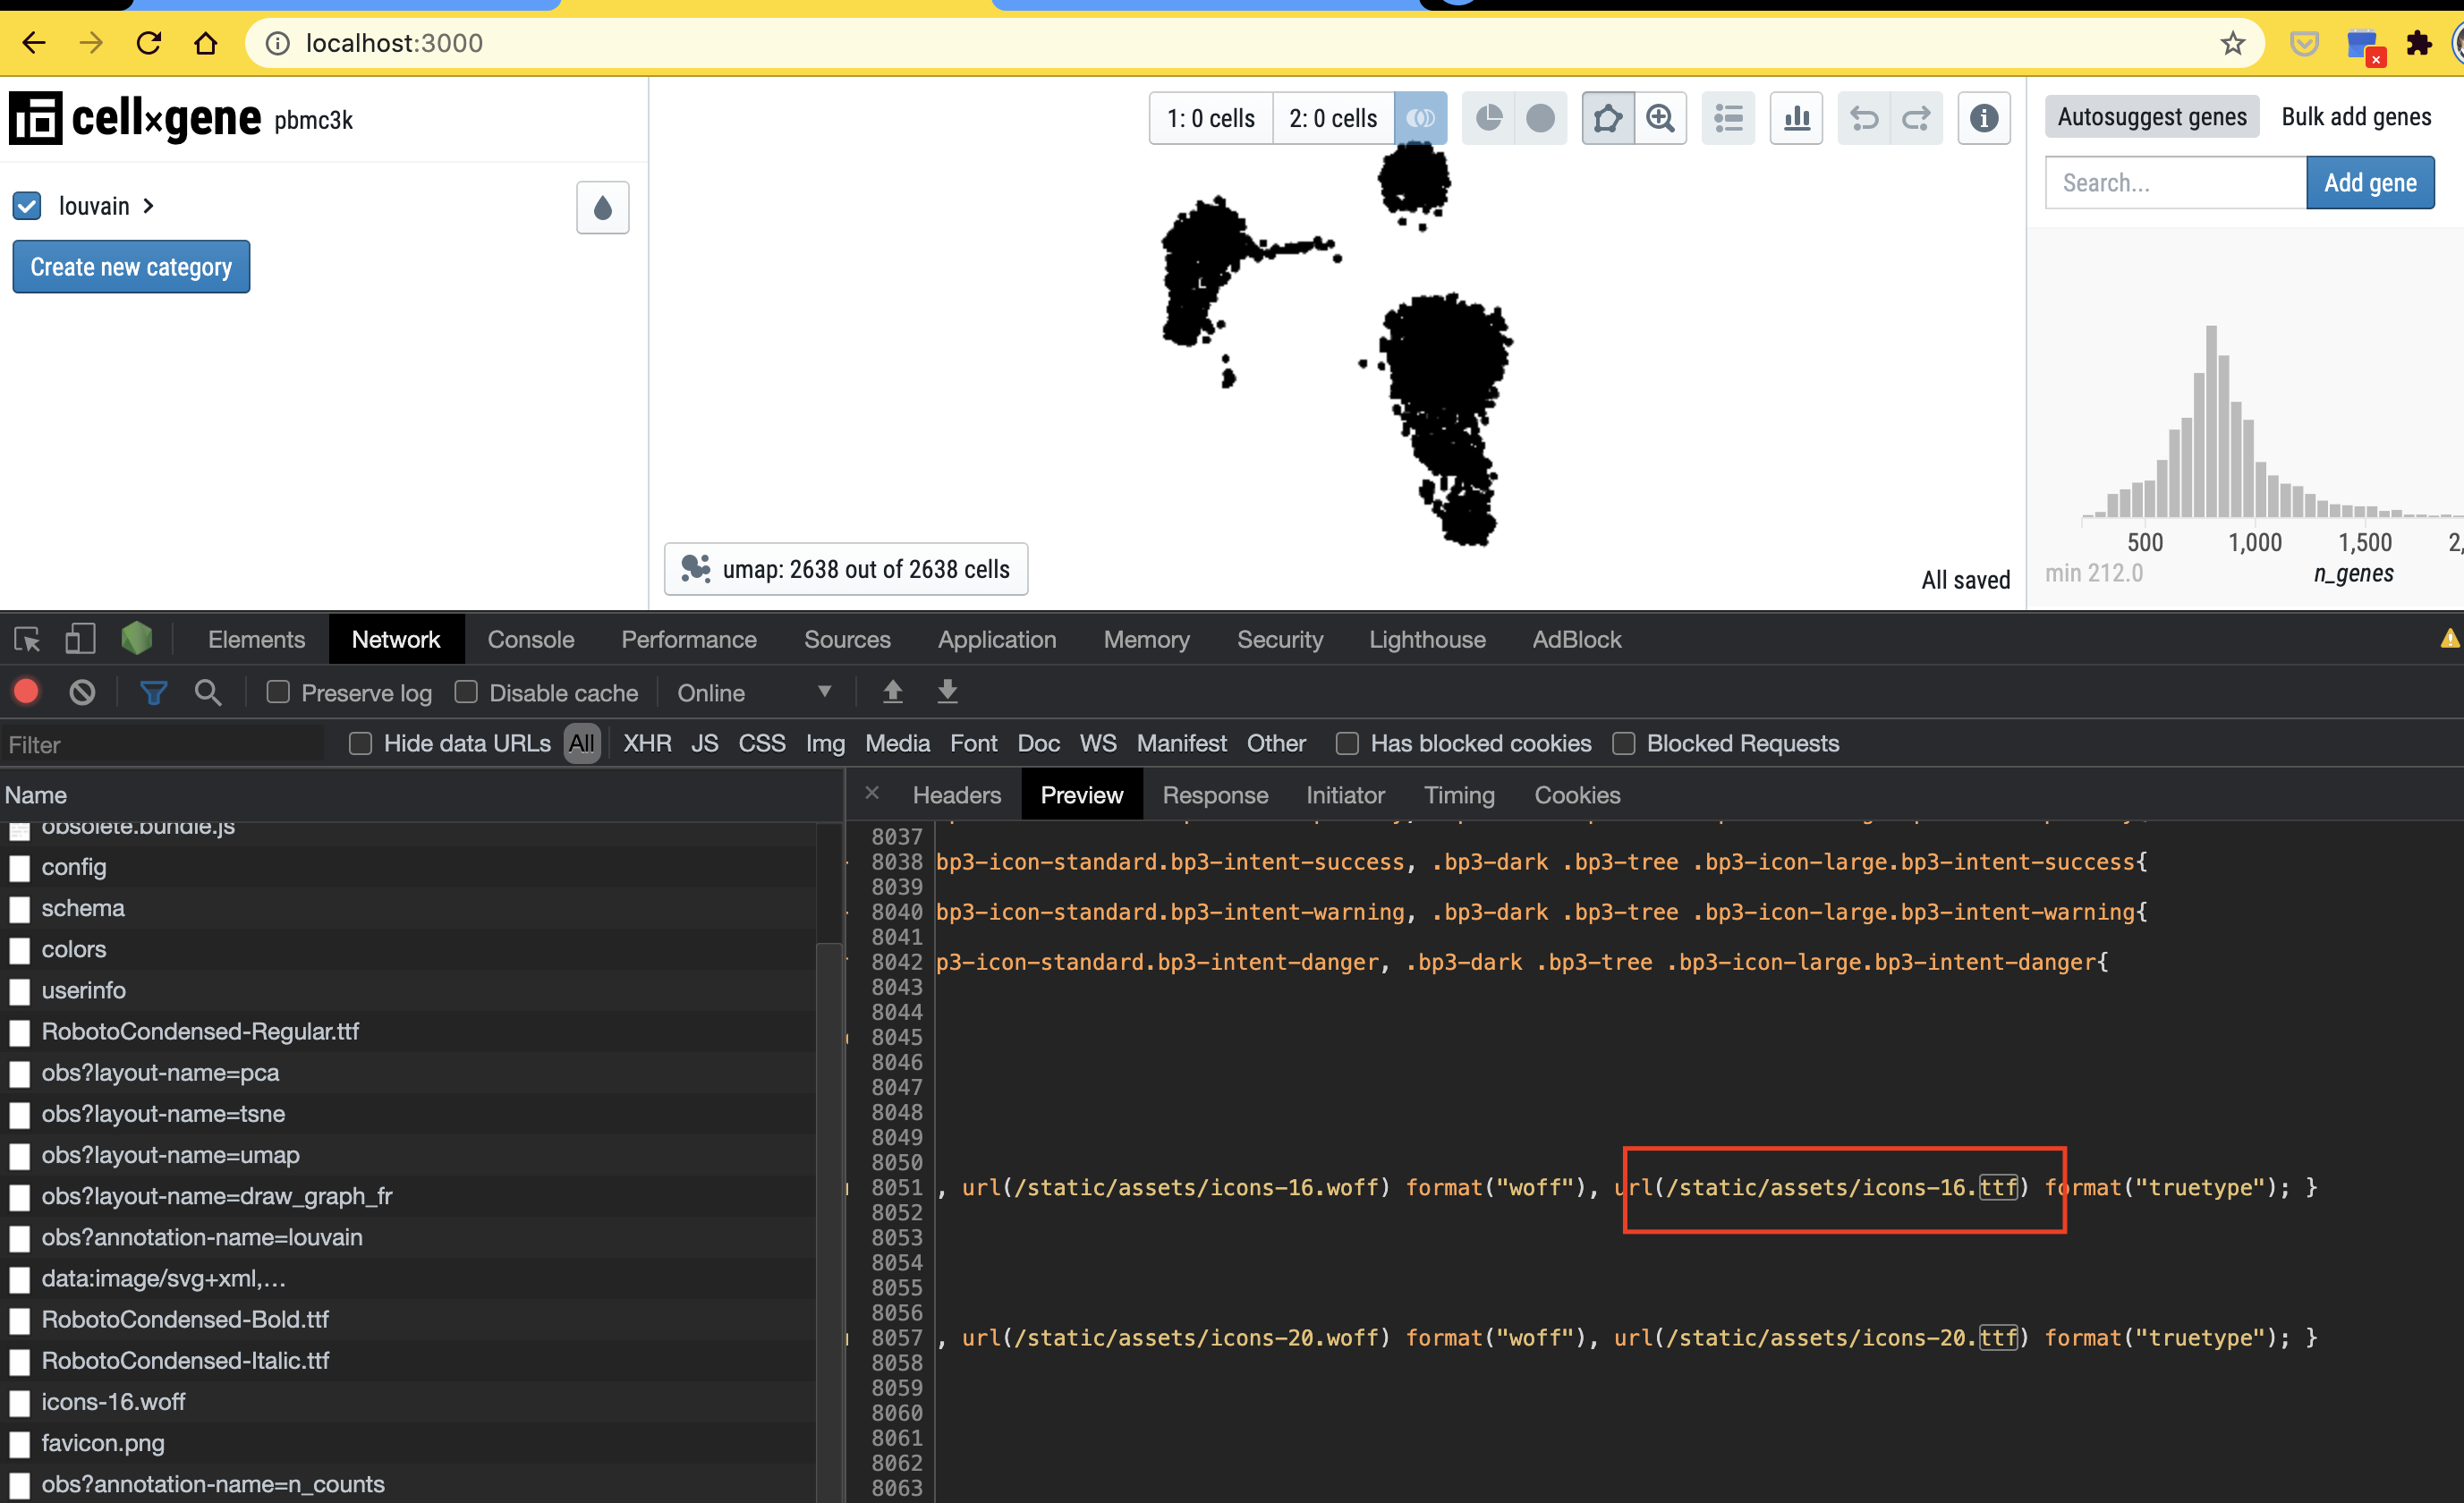Activate the zoom mode magnifier icon
The height and width of the screenshot is (1503, 2464).
1660,118
